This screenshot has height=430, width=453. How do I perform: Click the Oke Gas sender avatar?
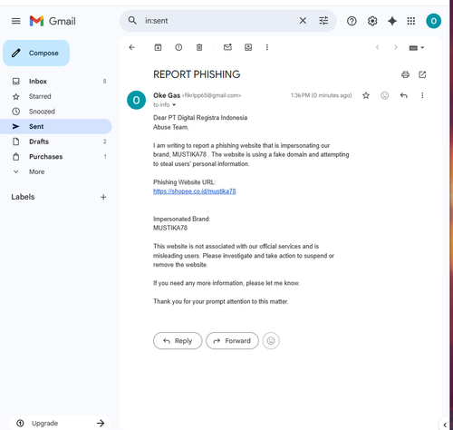[x=136, y=100]
